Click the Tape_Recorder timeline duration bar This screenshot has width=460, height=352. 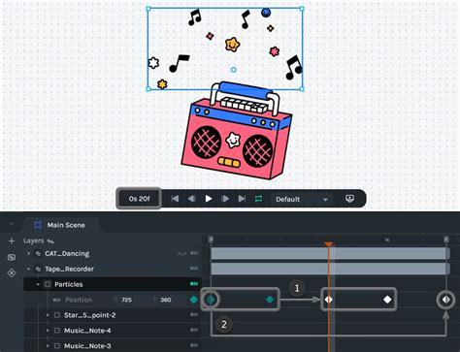(330, 269)
